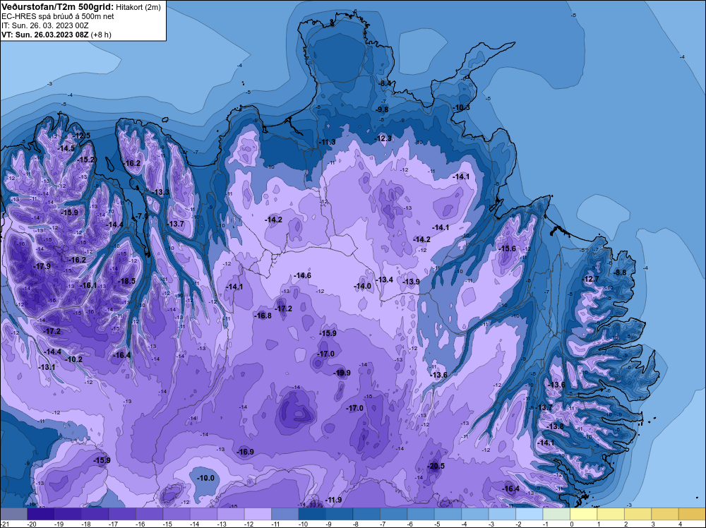Image resolution: width=706 pixels, height=528 pixels.
Task: Select the -12.5 temperature label
Action: (81, 136)
